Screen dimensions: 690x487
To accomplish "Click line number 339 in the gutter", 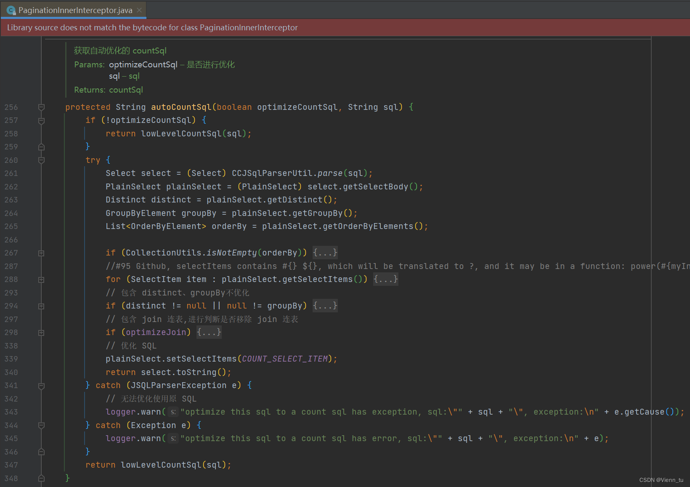I will click(11, 359).
